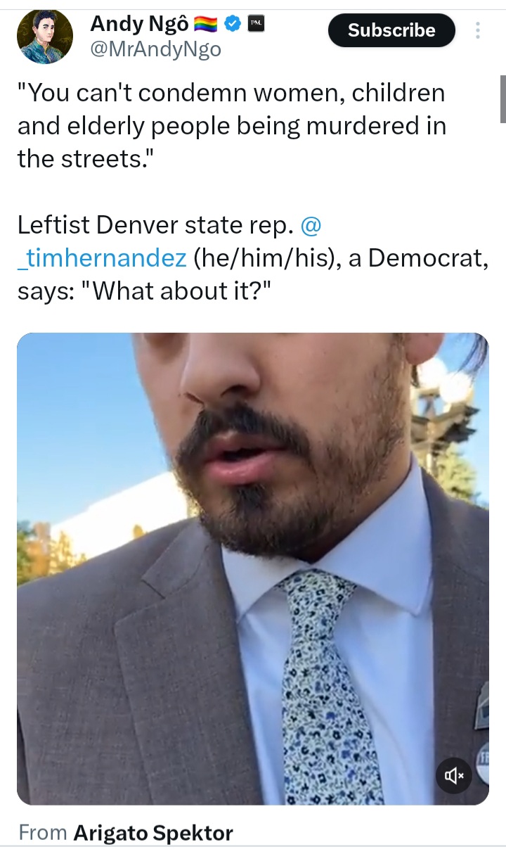The width and height of the screenshot is (506, 854).
Task: Subscribe to Andy Ngô
Action: coord(391,30)
